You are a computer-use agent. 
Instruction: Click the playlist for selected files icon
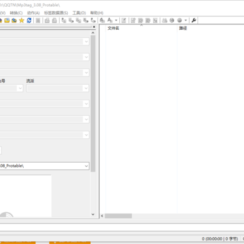[x=148, y=20]
